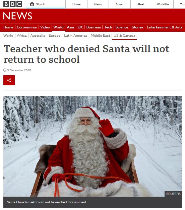The width and height of the screenshot is (185, 210).
Task: Open the Sport tab in the top bar
Action: (x=120, y=4)
